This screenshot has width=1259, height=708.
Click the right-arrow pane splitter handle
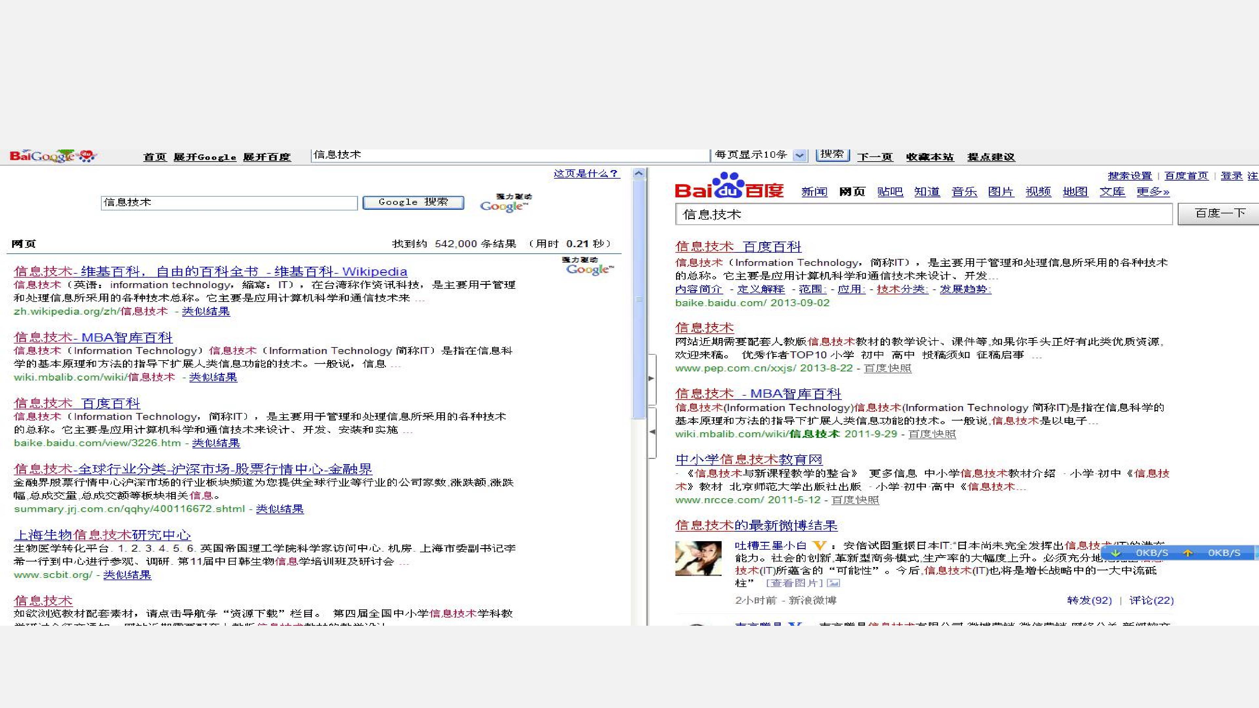tap(651, 378)
